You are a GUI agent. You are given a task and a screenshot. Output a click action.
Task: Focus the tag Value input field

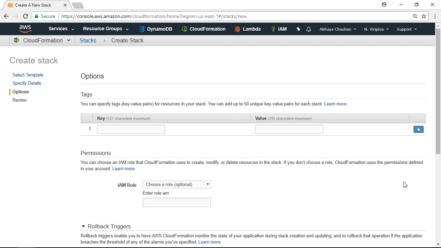tap(289, 129)
